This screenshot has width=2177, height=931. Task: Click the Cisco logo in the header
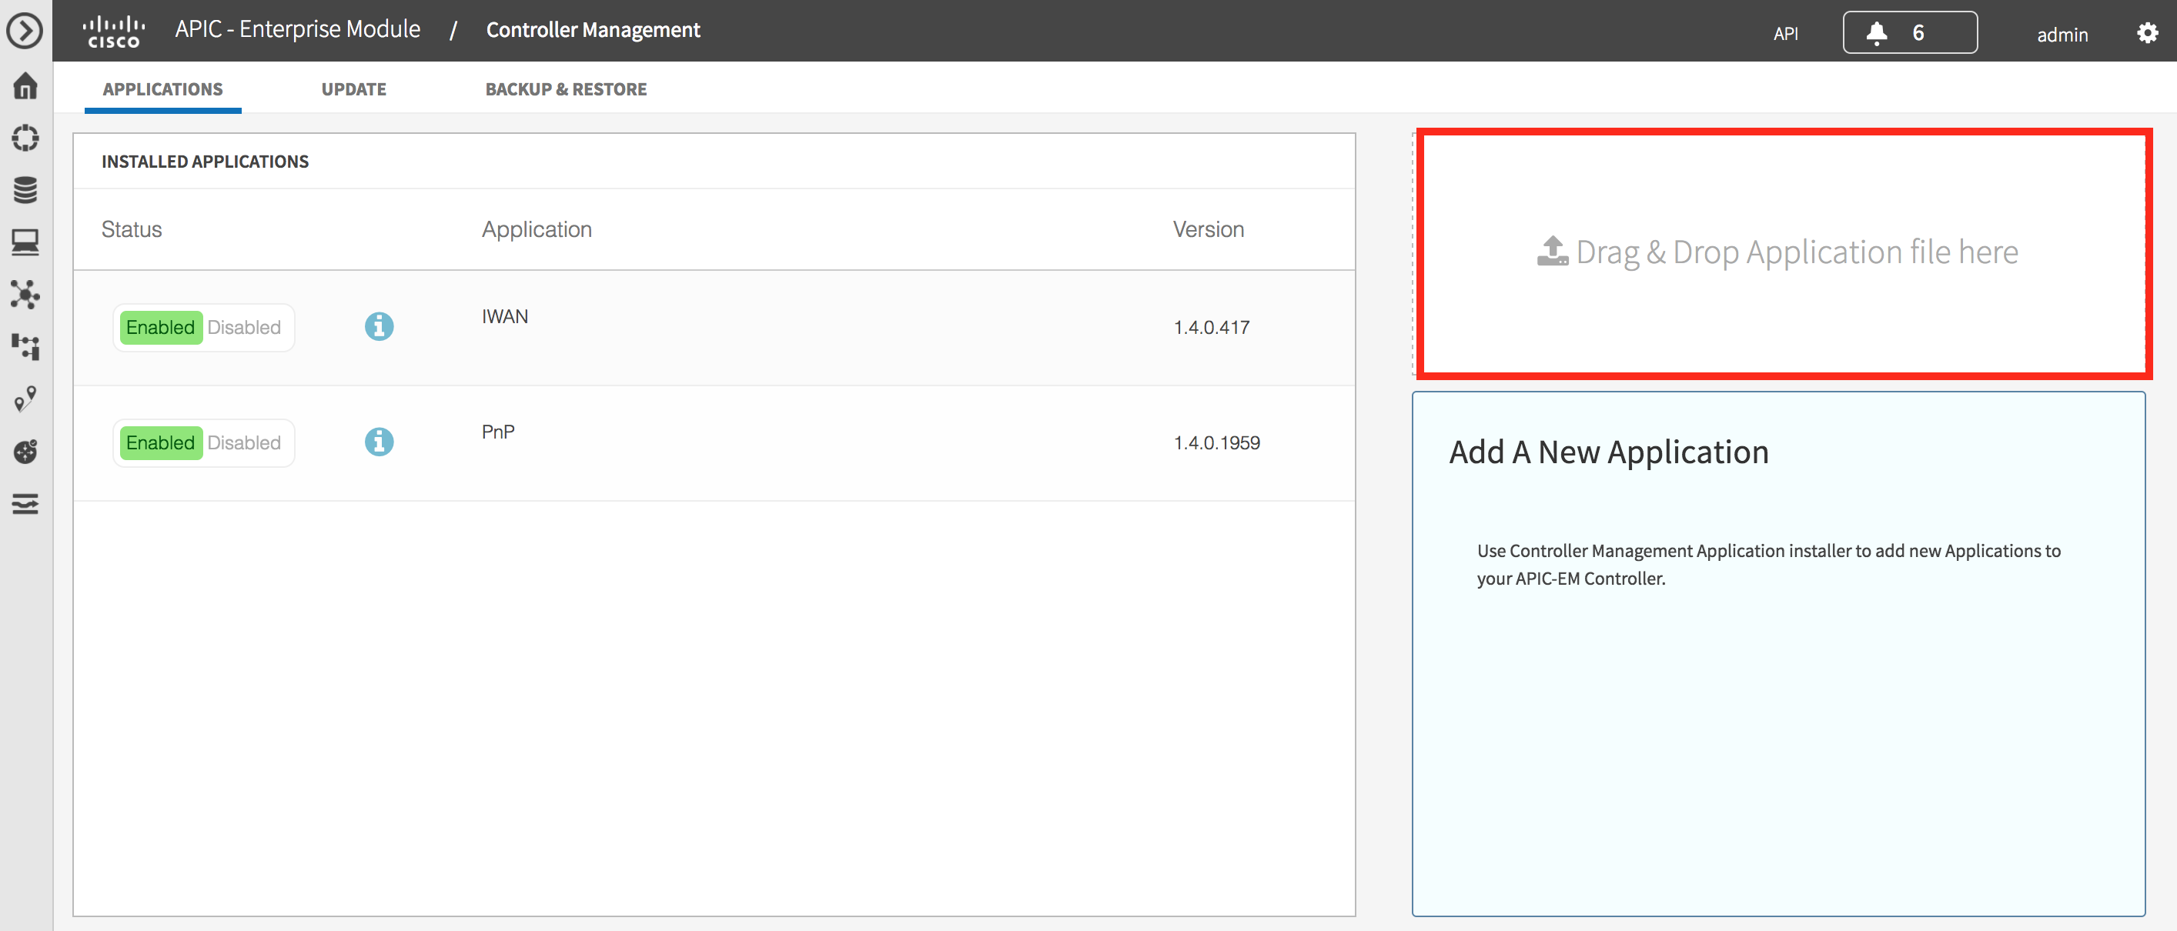(113, 32)
